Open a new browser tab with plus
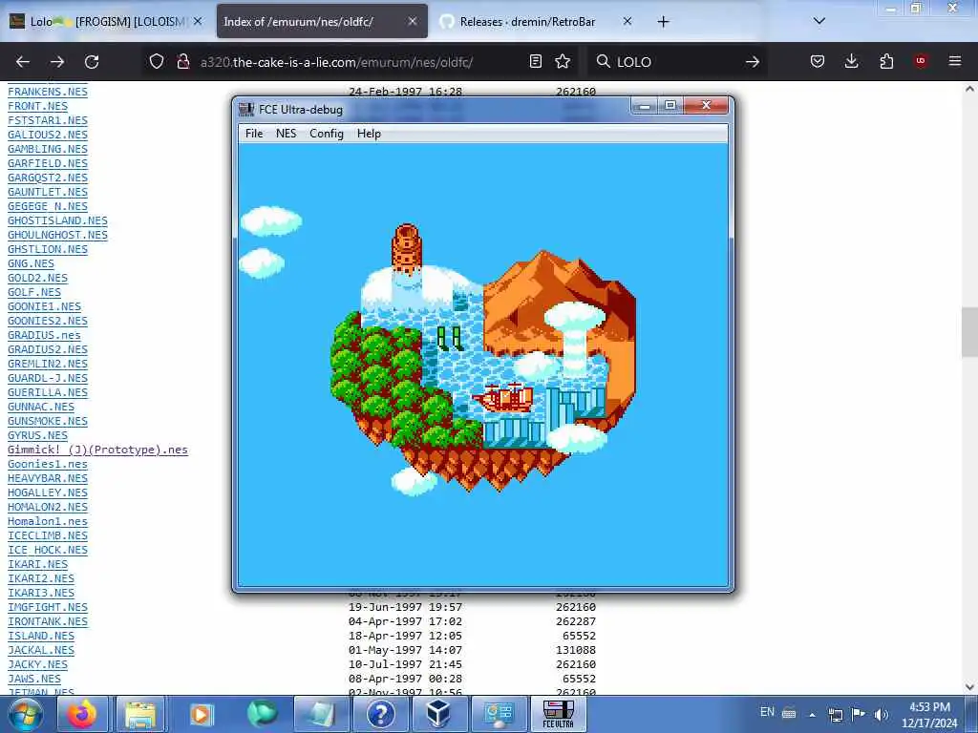 tap(663, 22)
